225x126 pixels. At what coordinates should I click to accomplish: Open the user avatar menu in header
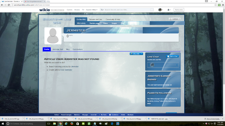click(160, 10)
